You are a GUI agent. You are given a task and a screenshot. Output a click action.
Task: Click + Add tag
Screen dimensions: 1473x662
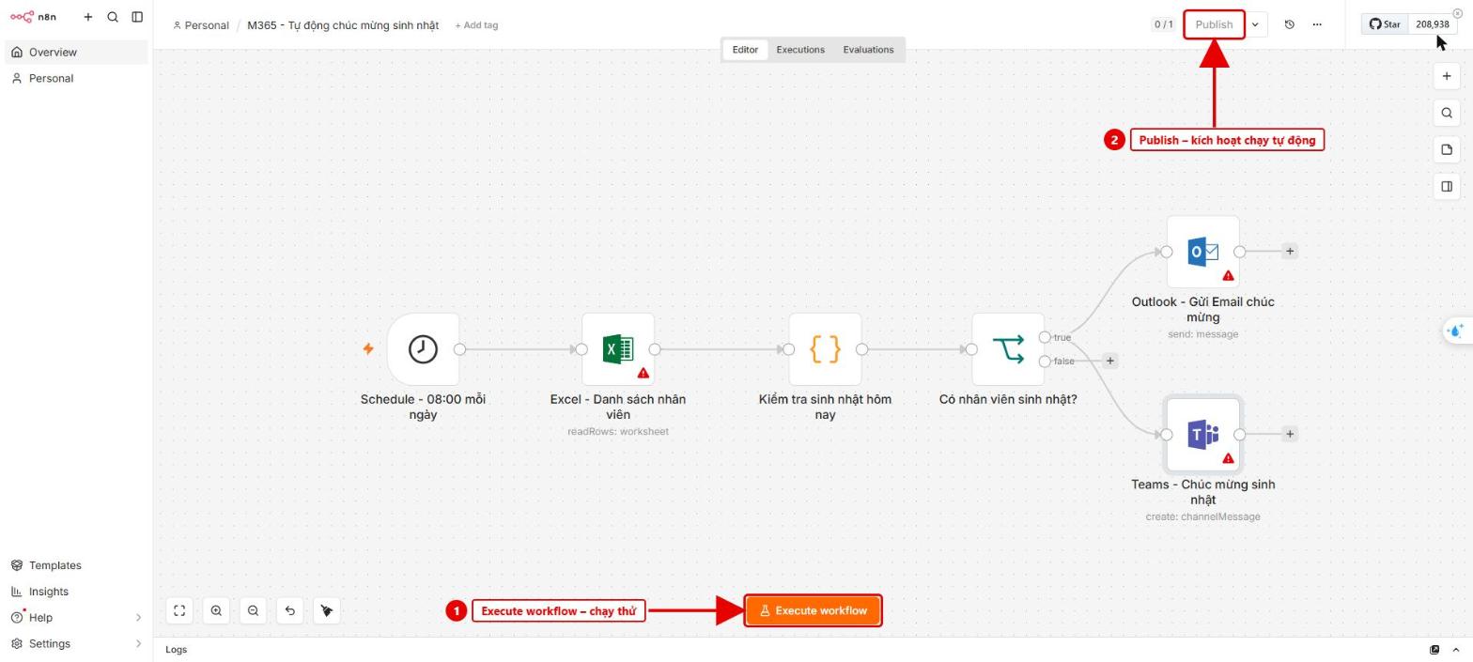476,25
